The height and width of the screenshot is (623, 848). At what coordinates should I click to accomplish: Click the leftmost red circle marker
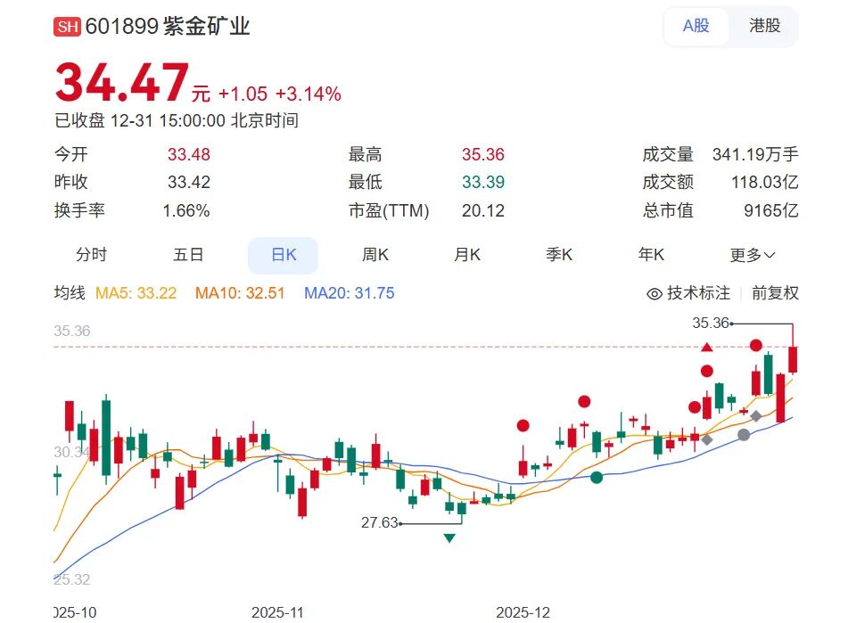523,426
